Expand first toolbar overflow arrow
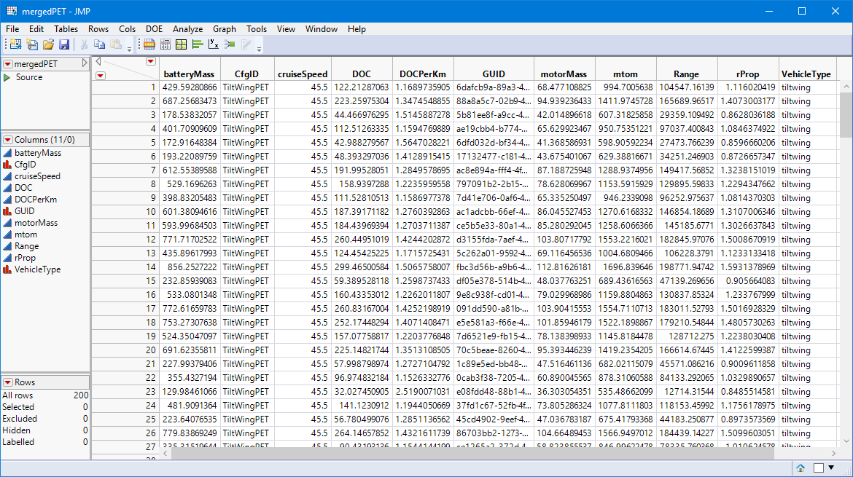The height and width of the screenshot is (477, 853). pyautogui.click(x=129, y=50)
